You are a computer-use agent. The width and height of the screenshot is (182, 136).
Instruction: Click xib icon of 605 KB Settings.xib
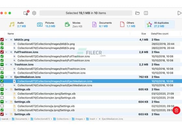coord(11,89)
